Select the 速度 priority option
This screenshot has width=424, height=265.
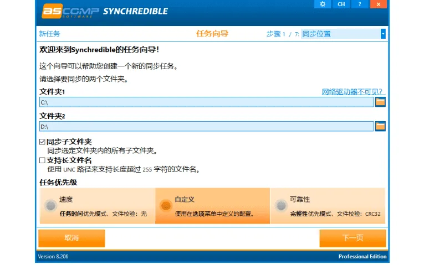pos(98,206)
